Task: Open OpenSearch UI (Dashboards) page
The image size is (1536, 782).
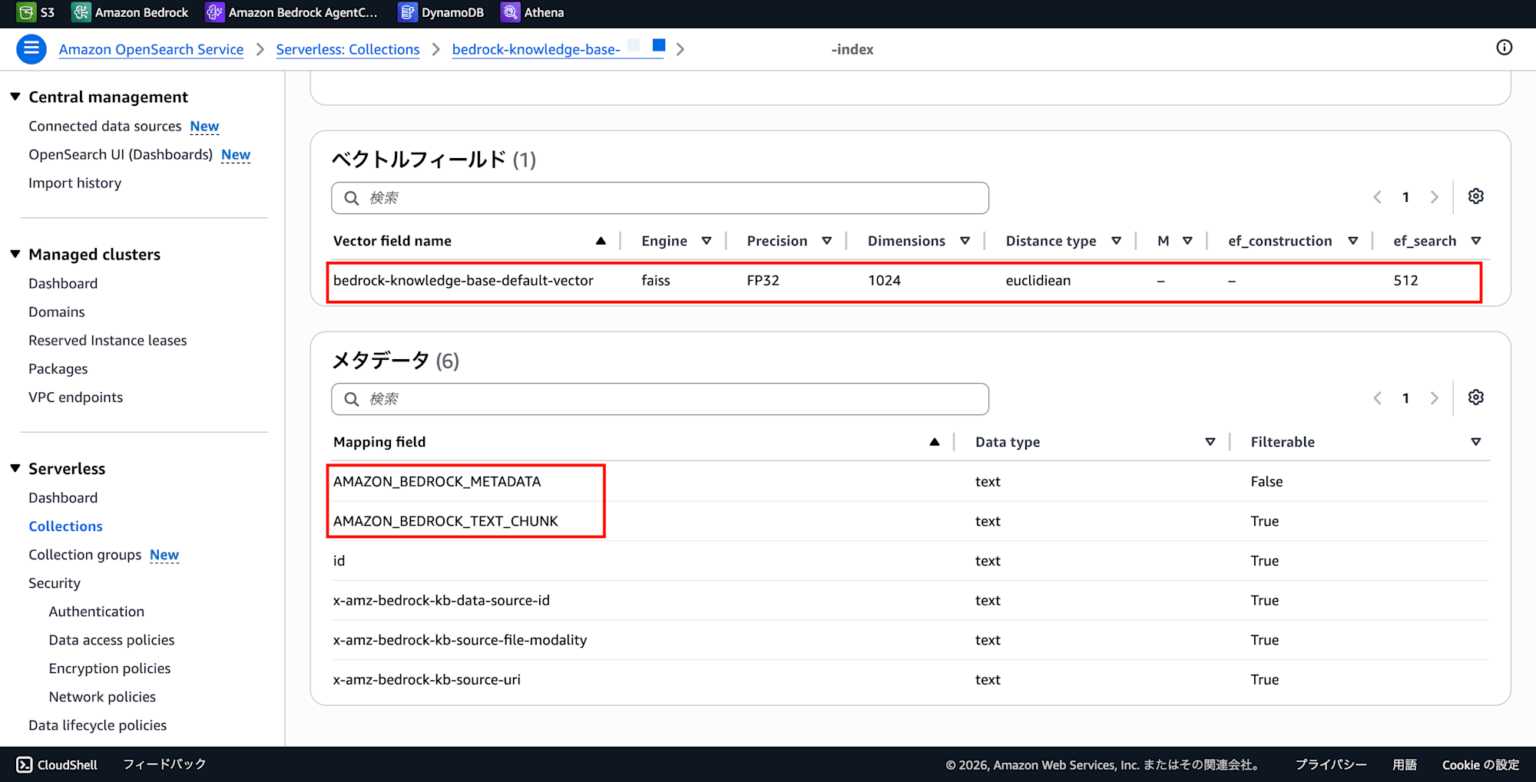Action: 121,154
